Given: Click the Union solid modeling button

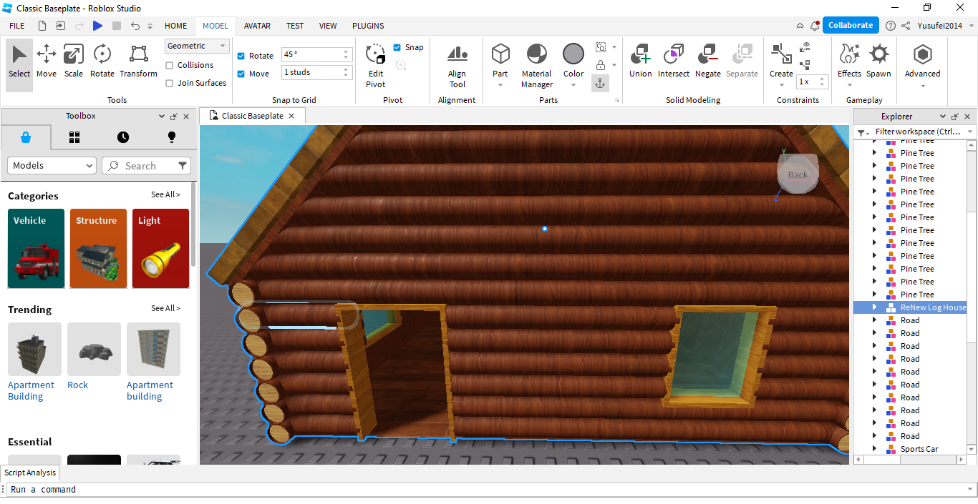Looking at the screenshot, I should point(640,61).
